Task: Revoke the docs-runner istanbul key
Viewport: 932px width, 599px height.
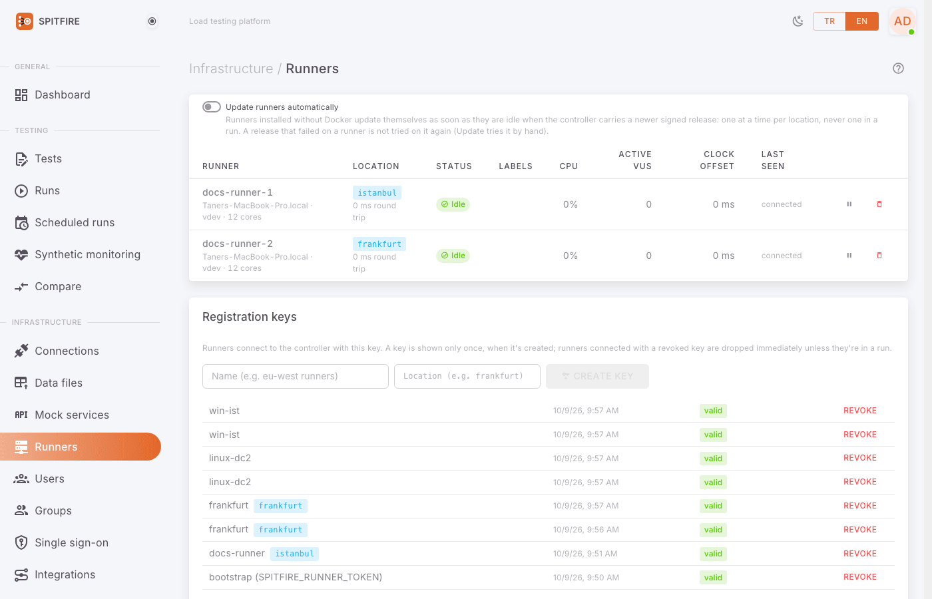Action: tap(860, 554)
